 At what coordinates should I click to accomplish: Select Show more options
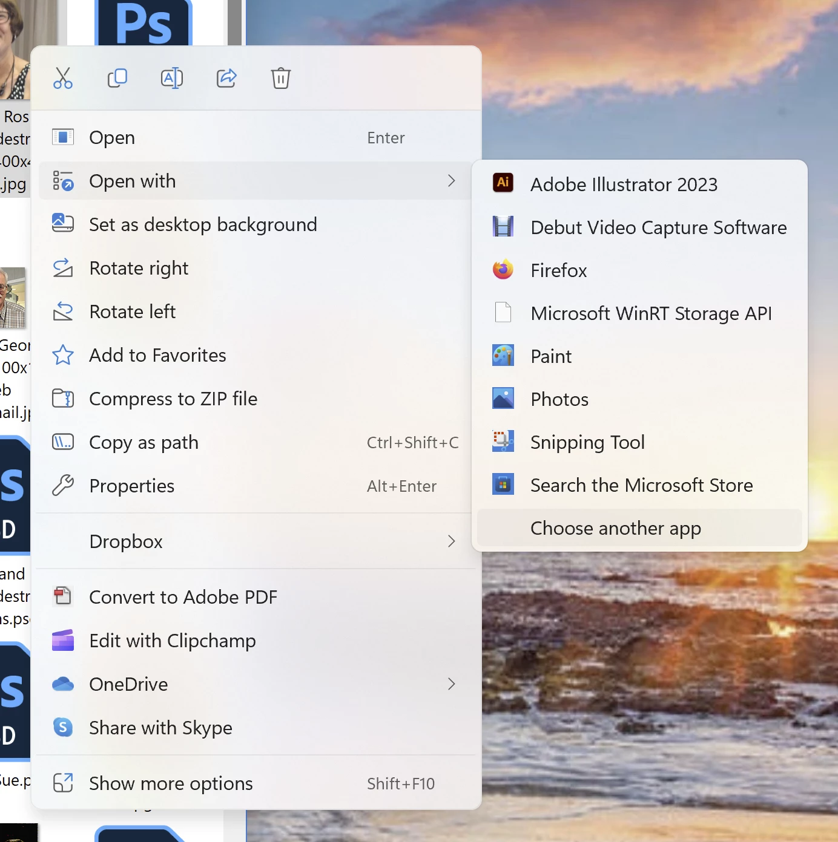tap(256, 783)
